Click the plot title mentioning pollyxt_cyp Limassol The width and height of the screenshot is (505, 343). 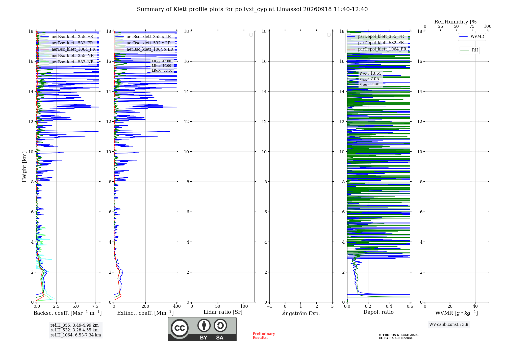pyautogui.click(x=252, y=9)
